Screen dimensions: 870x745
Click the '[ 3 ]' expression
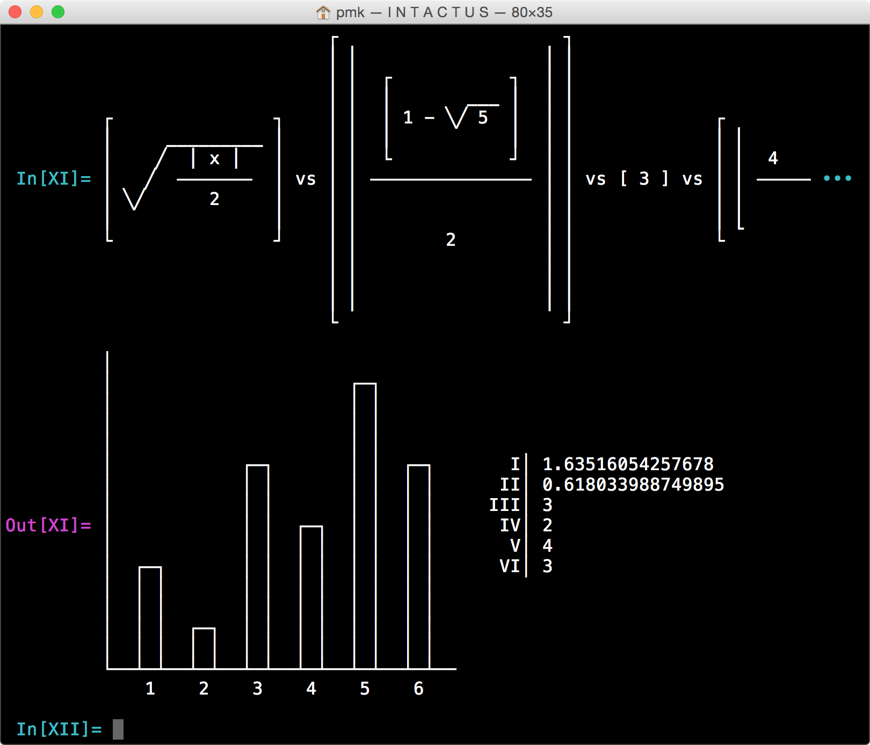coord(644,178)
